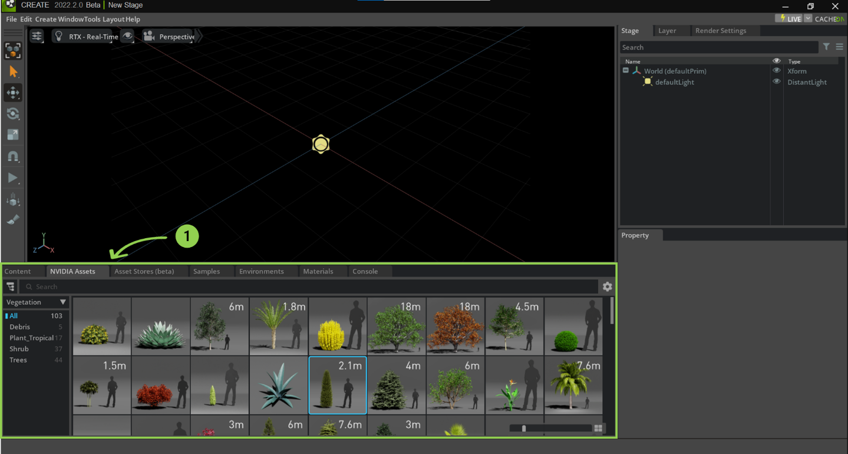
Task: Switch to the Console tab
Action: [x=365, y=271]
